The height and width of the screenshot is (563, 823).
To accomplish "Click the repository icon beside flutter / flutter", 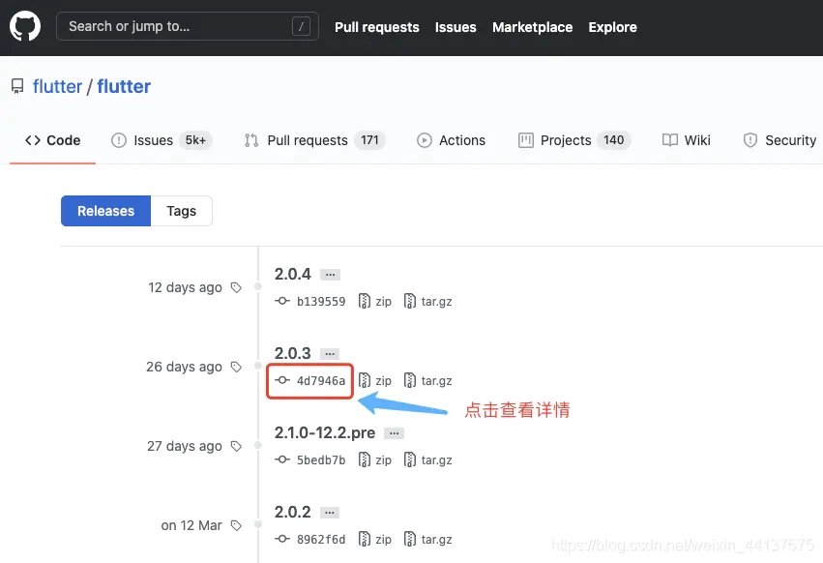I will [x=17, y=86].
